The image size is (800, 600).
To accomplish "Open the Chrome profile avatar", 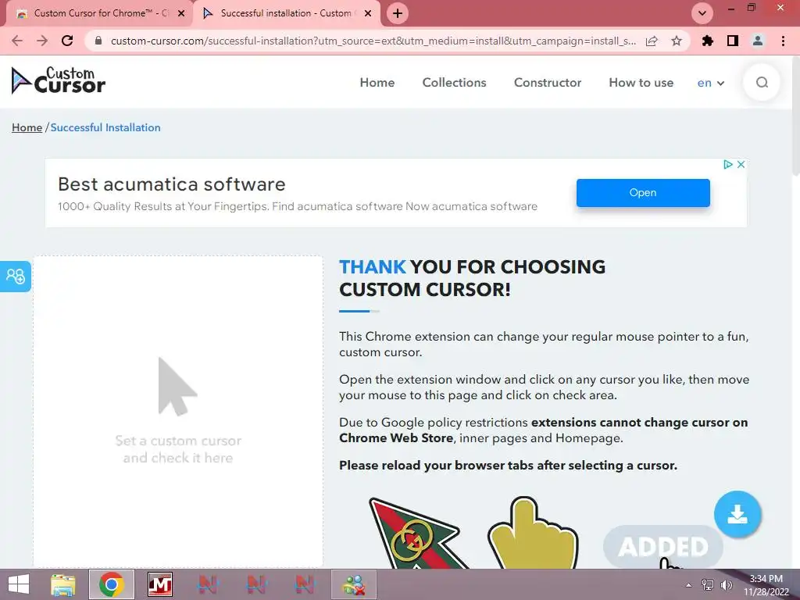I will [758, 41].
